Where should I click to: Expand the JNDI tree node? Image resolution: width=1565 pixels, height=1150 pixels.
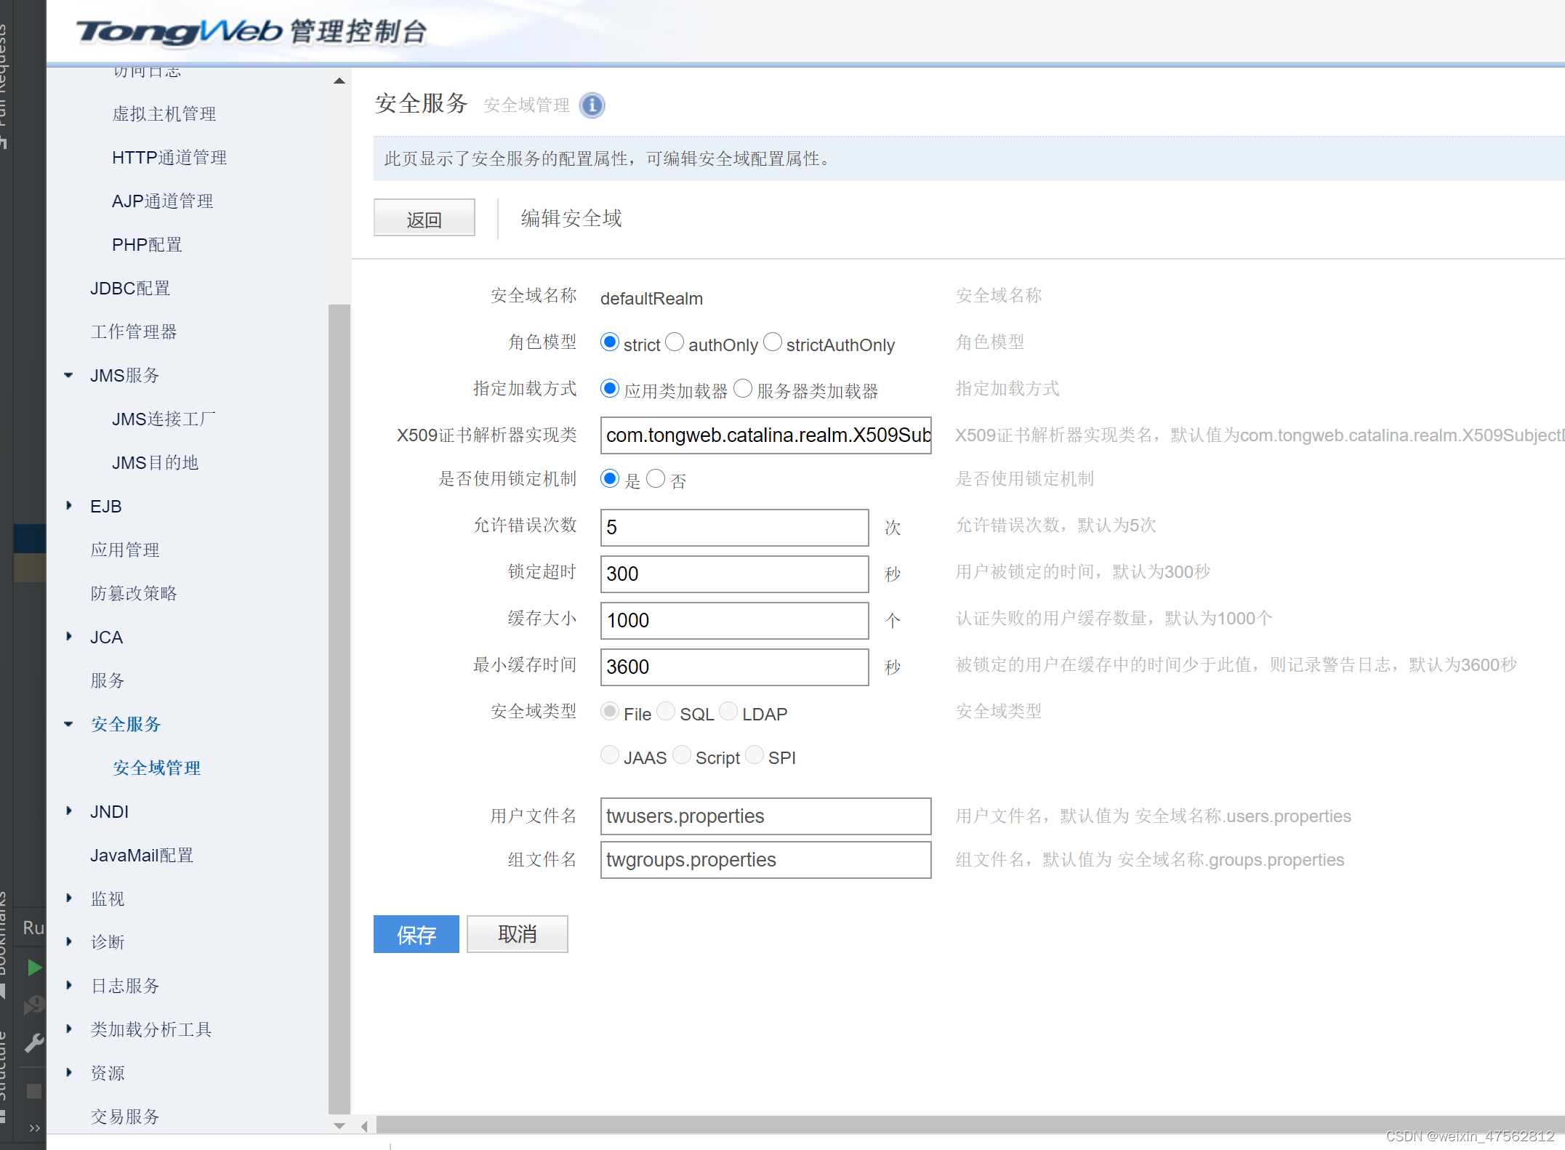click(x=68, y=811)
